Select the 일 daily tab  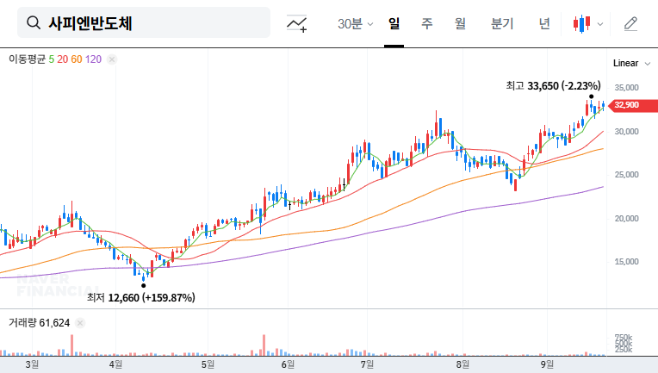[x=394, y=23]
